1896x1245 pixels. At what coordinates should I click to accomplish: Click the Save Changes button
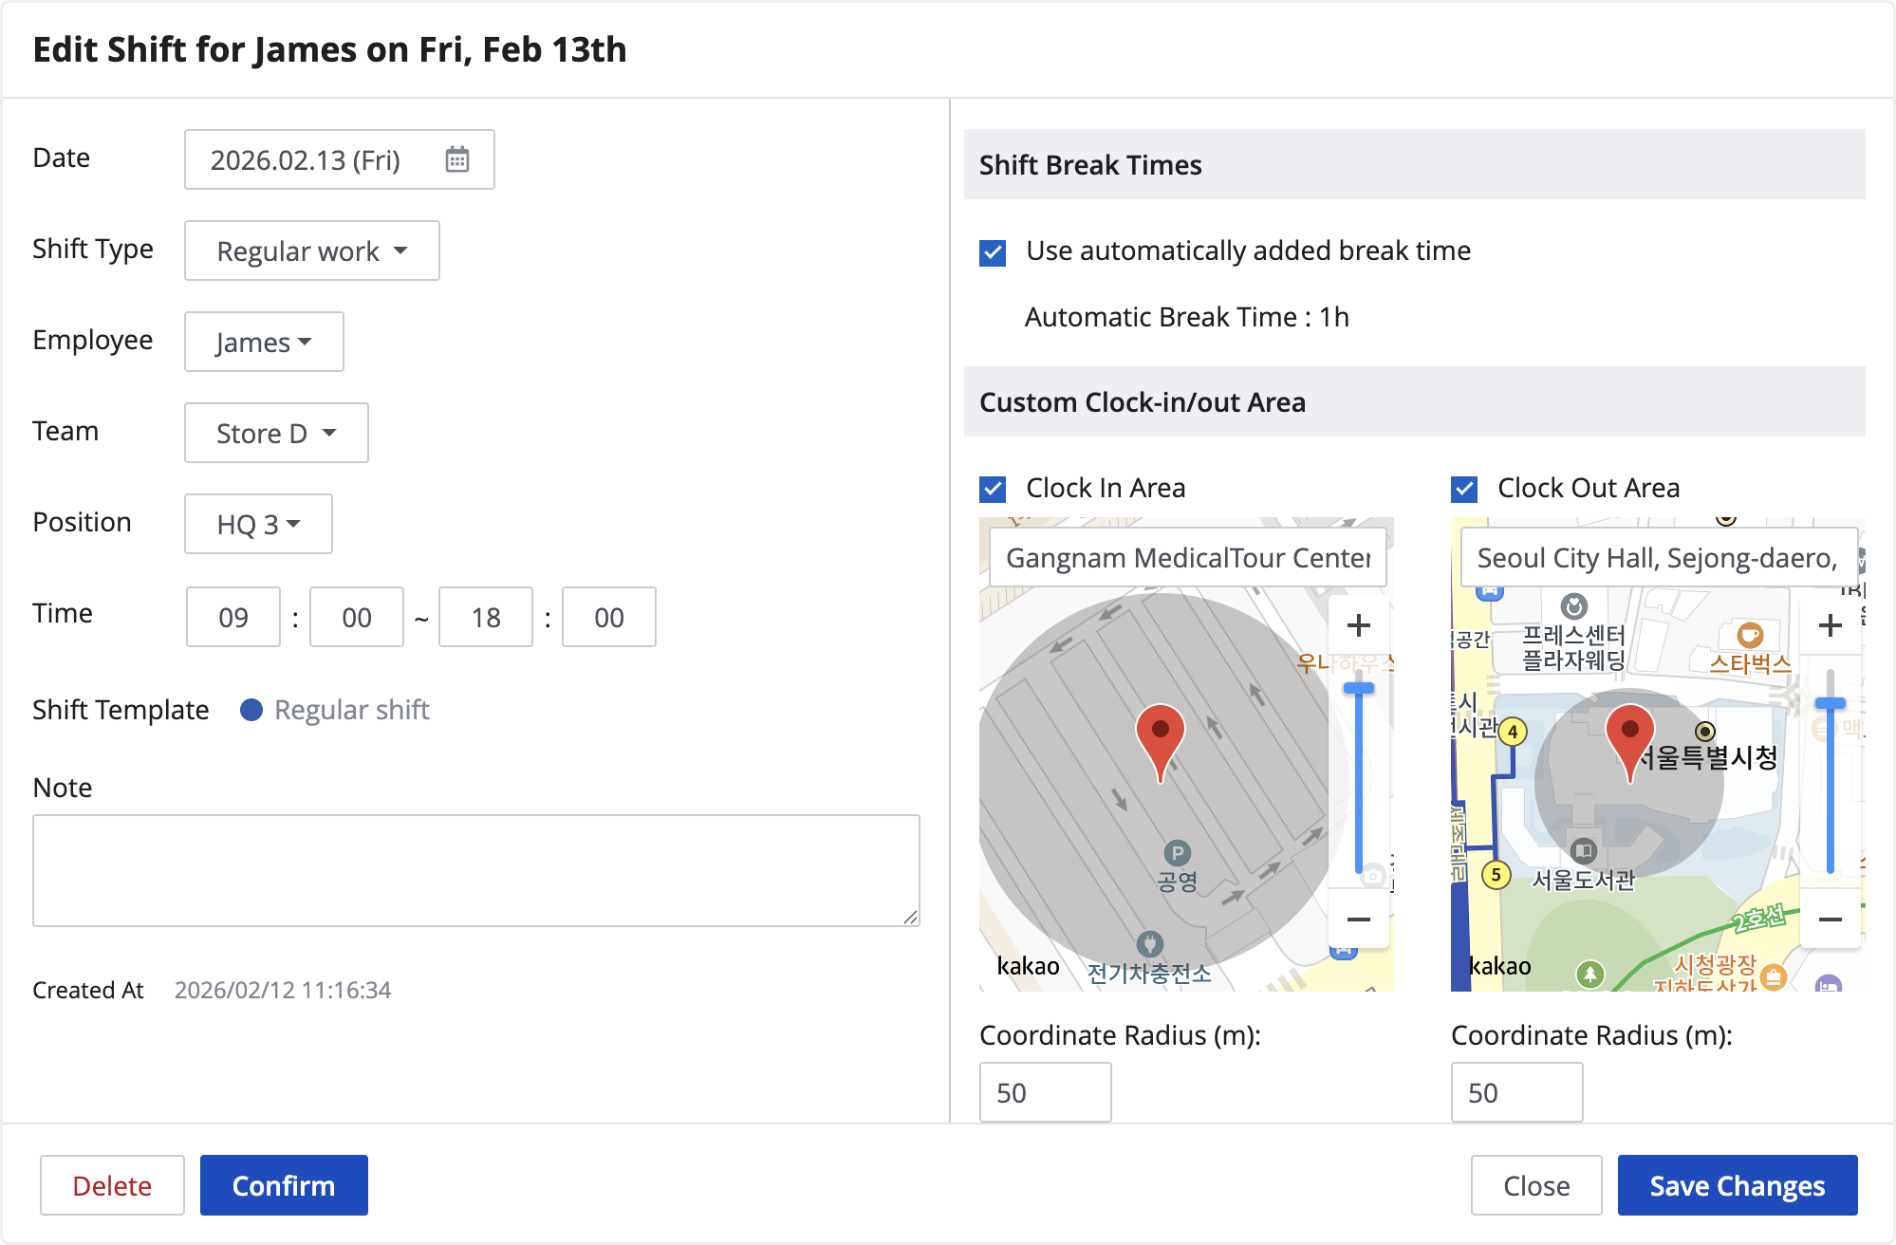click(x=1737, y=1185)
